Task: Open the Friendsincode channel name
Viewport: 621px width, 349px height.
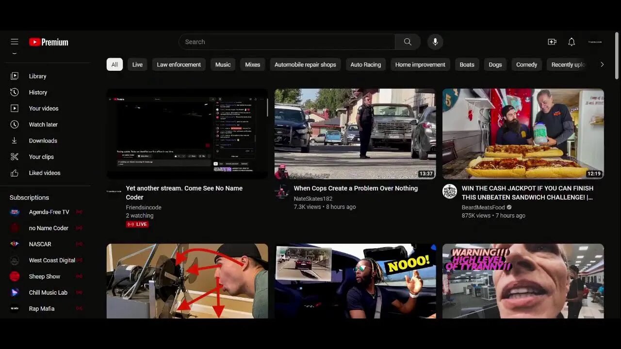Action: click(x=144, y=207)
